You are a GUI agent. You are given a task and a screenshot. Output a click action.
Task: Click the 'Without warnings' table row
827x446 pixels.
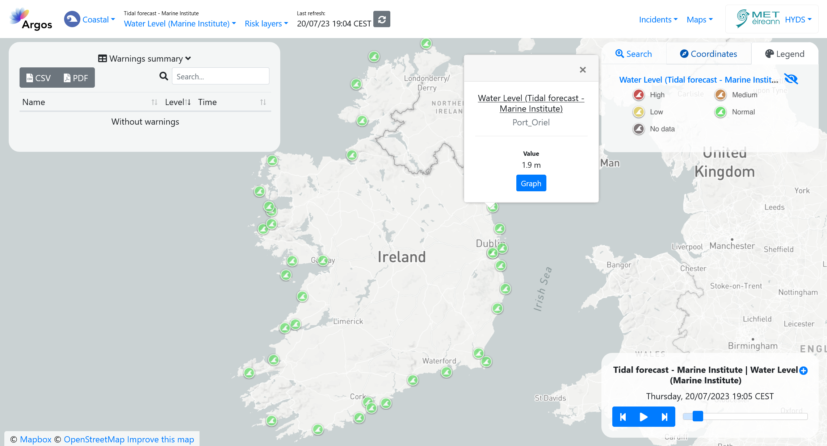tap(145, 122)
